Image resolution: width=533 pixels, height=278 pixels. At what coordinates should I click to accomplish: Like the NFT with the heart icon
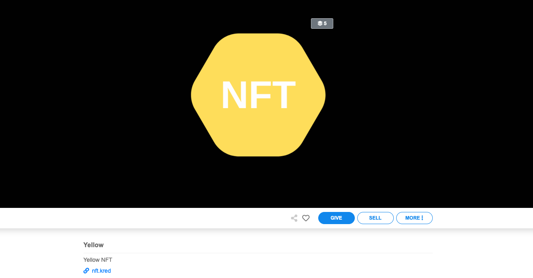306,218
